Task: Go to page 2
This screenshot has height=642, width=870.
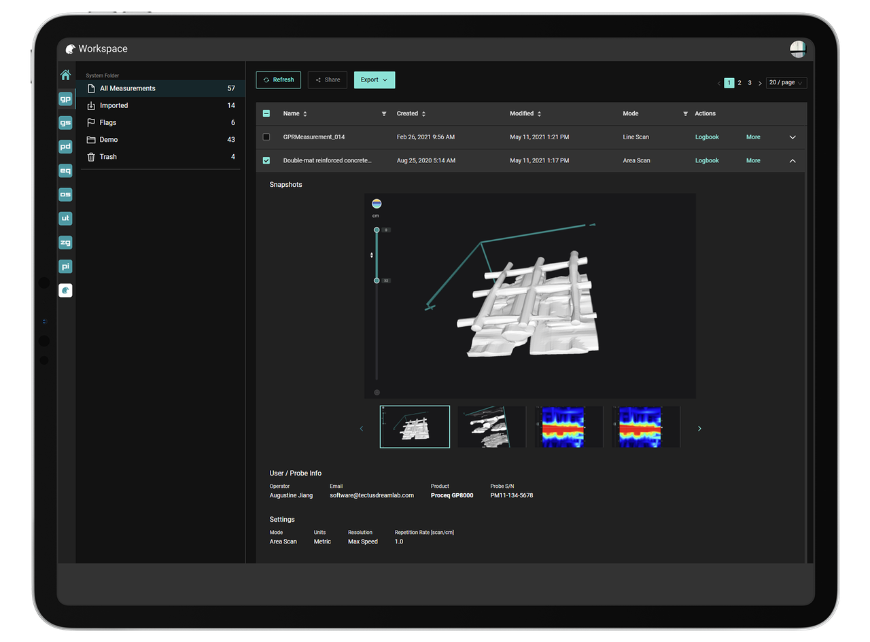Action: 739,83
